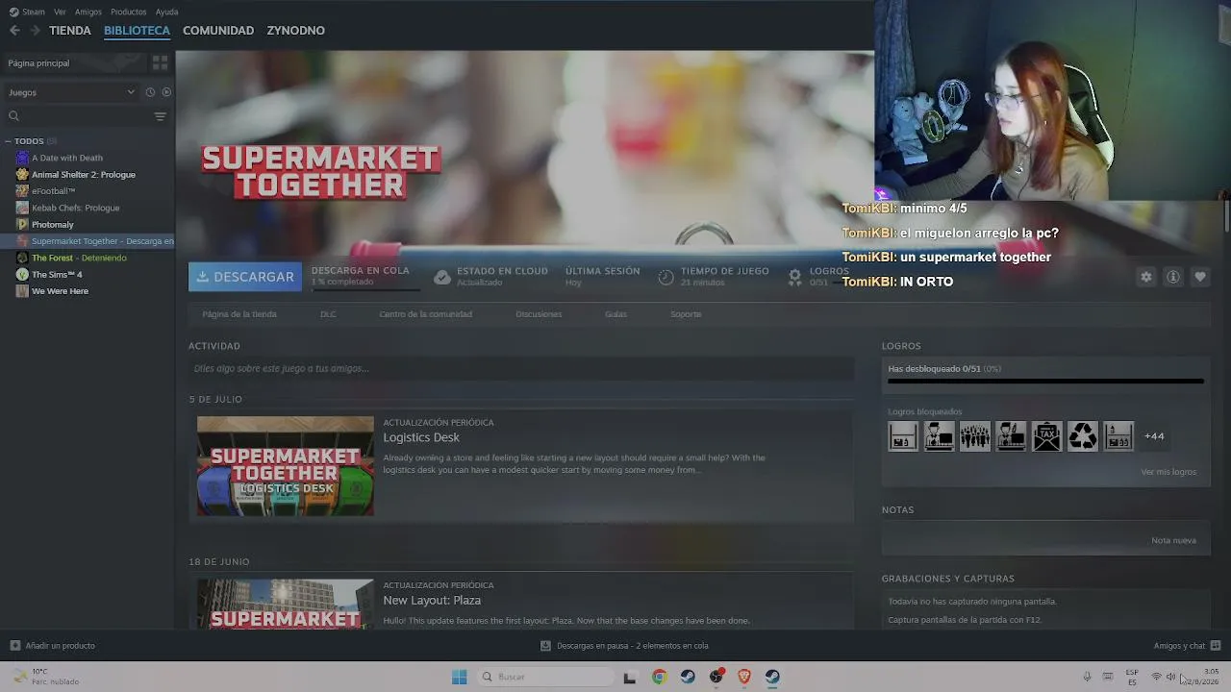1231x692 pixels.
Task: Click Añadir un producto
Action: (53, 646)
